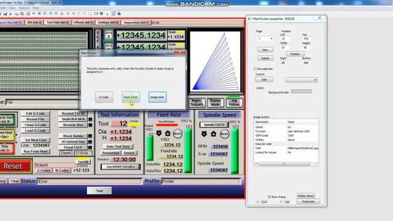The image size is (393, 221).
Task: Click feed rate down arrow icon
Action: coord(158,133)
